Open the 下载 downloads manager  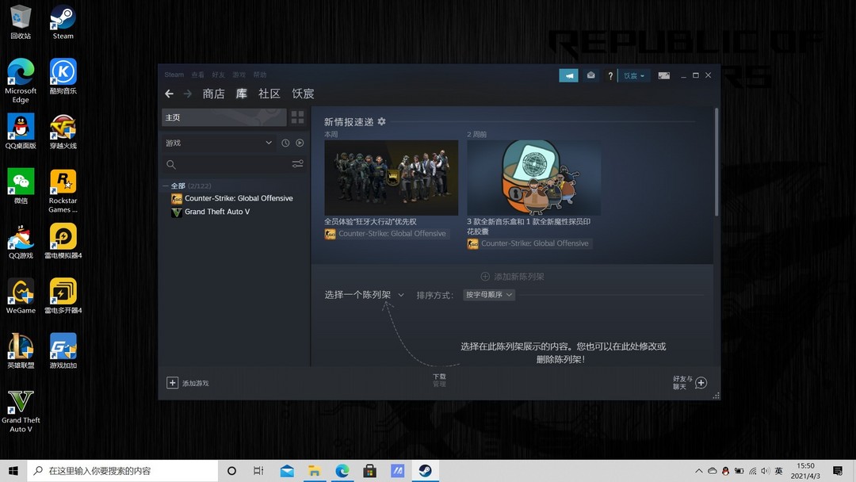point(439,380)
